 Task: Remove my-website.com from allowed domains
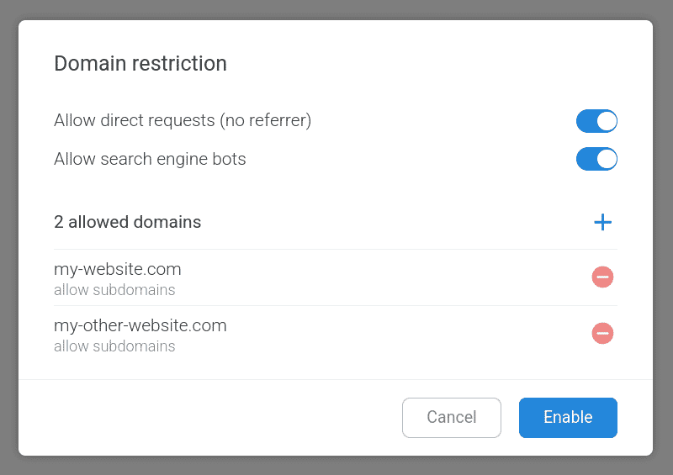pos(602,277)
